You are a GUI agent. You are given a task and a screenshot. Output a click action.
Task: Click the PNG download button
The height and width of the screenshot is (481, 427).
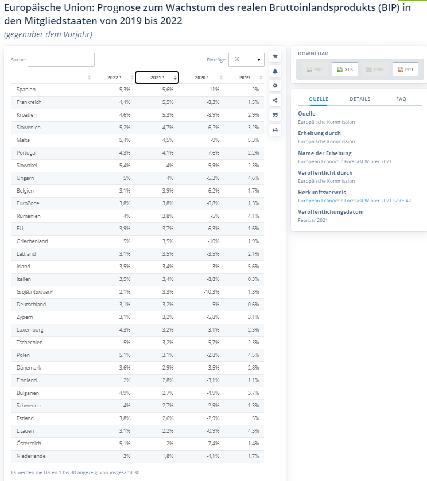(x=375, y=70)
